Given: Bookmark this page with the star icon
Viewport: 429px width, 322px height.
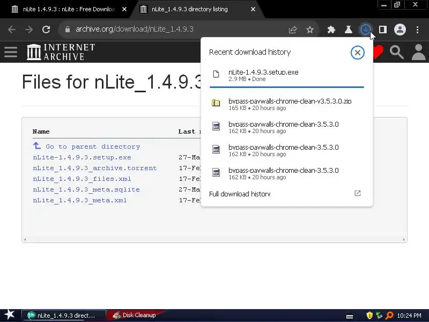Looking at the screenshot, I should pyautogui.click(x=310, y=30).
